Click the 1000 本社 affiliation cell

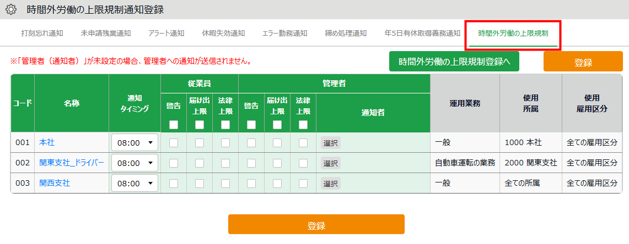[531, 142]
